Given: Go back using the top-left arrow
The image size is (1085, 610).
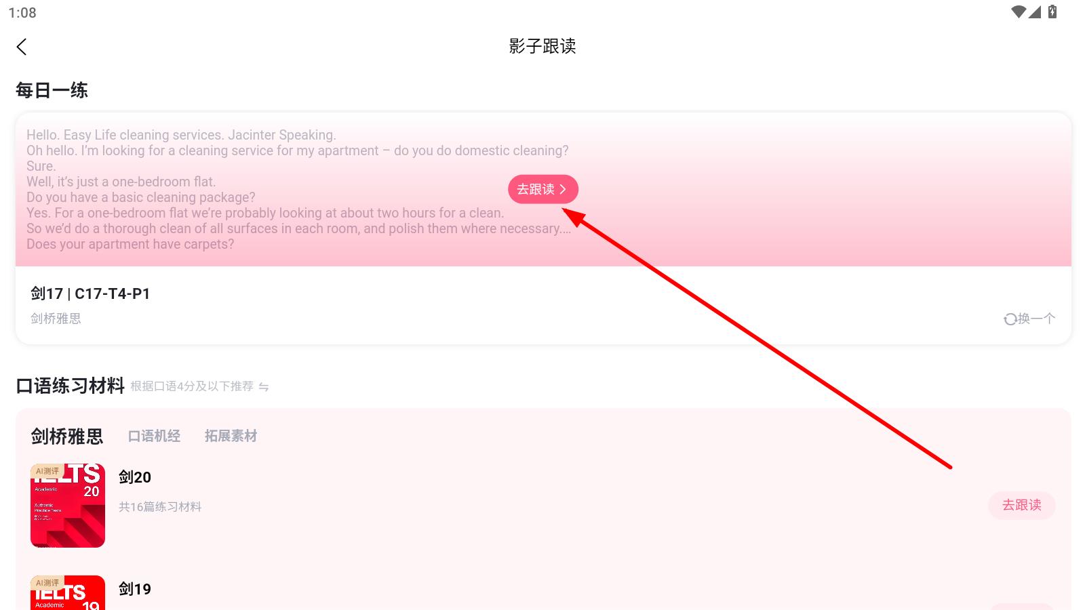Looking at the screenshot, I should click(x=22, y=47).
